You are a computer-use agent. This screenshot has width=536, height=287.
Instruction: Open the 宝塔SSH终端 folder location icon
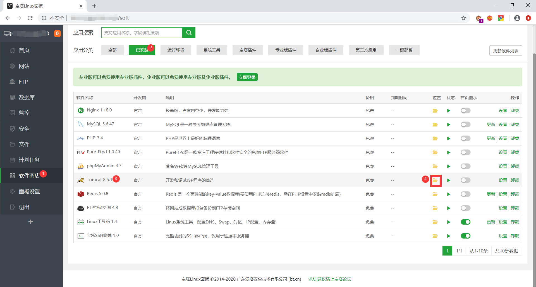(435, 236)
